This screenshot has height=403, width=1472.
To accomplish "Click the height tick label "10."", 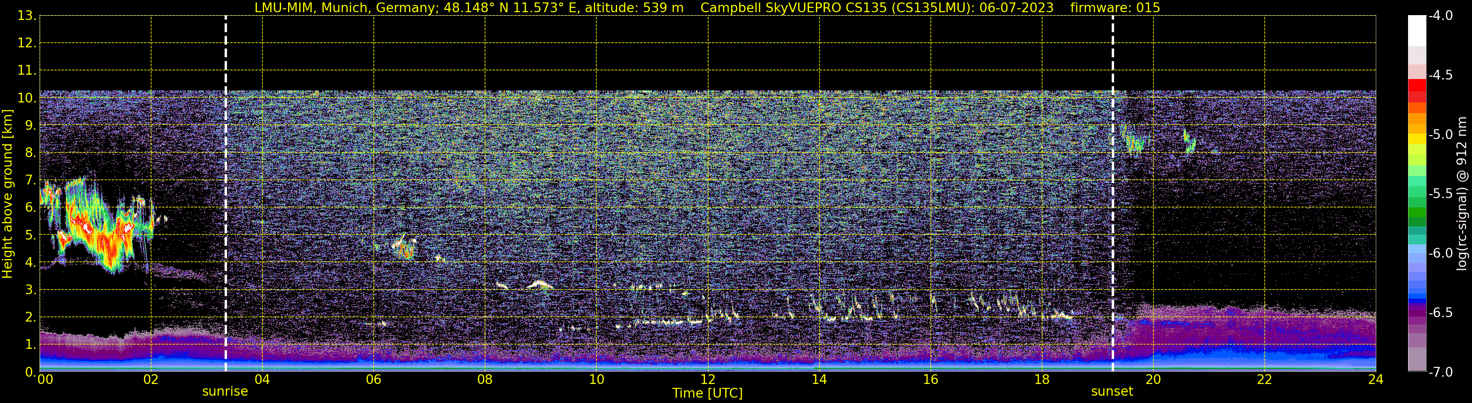I will point(27,98).
